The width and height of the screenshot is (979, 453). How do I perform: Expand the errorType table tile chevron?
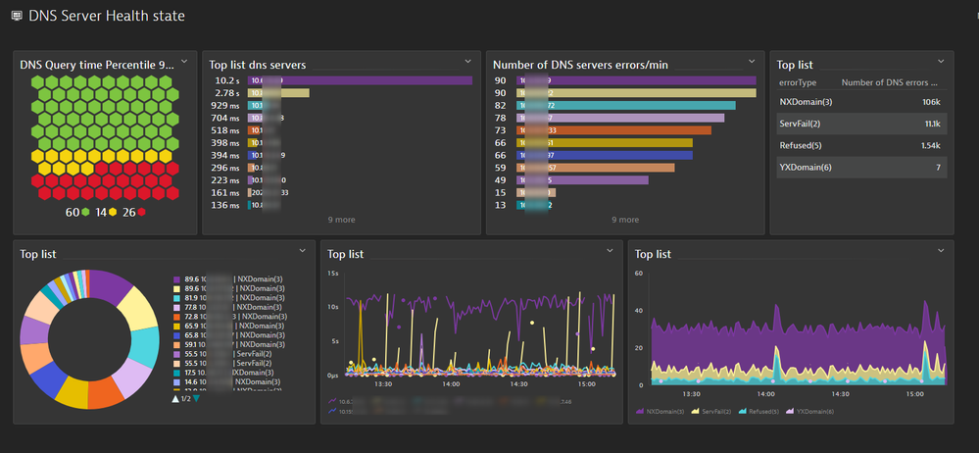(x=942, y=62)
